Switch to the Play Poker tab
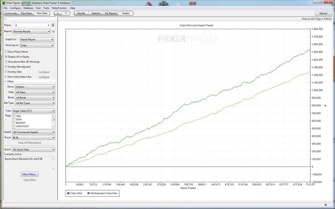The image size is (335, 209). (26, 13)
